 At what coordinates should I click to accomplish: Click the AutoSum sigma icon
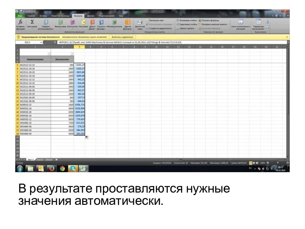[32, 22]
